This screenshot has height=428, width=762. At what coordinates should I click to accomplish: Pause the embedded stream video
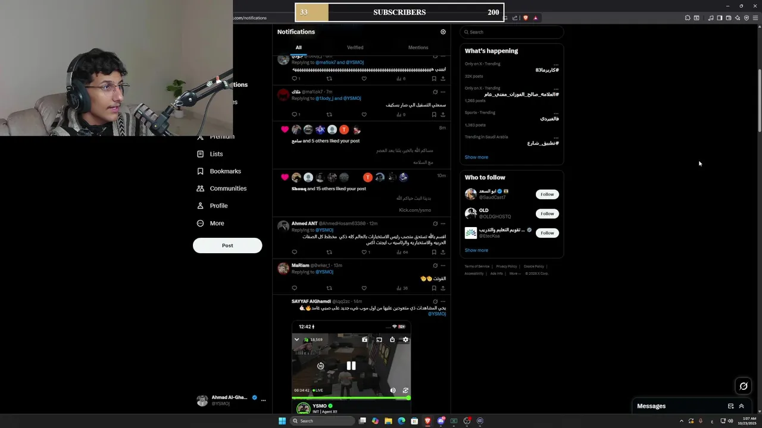point(351,366)
